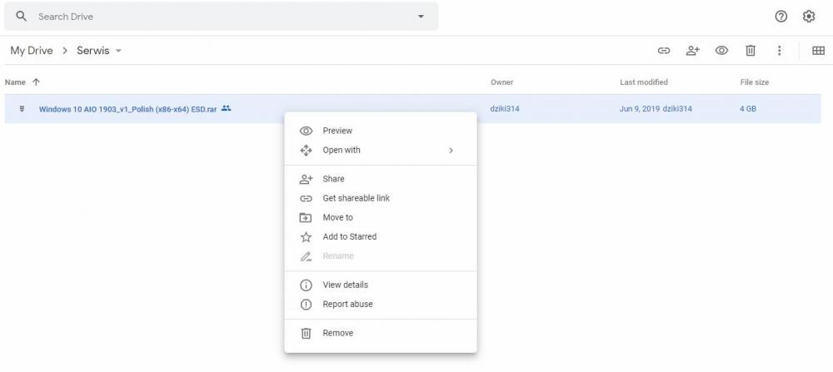Expand the Serwis folder dropdown

coord(118,51)
